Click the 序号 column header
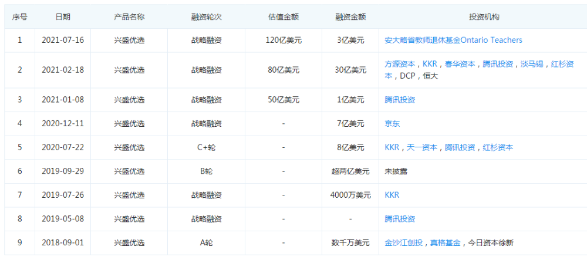The width and height of the screenshot is (587, 260). 19,17
